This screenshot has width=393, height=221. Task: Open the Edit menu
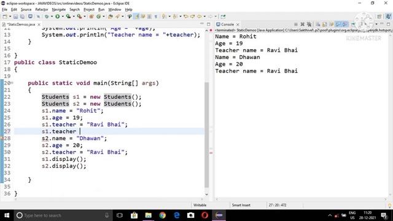[x=14, y=10]
